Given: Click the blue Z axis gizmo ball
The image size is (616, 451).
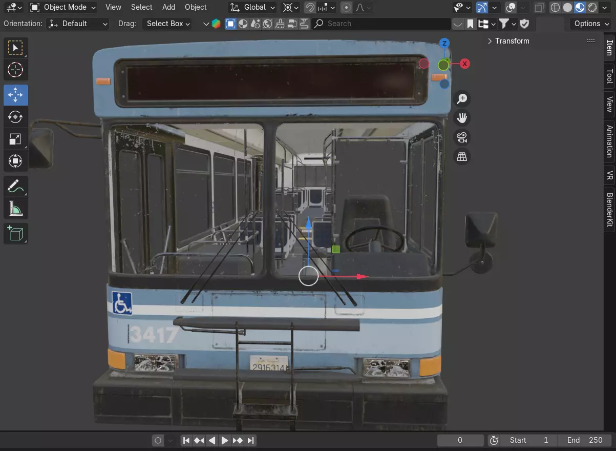Looking at the screenshot, I should (444, 43).
